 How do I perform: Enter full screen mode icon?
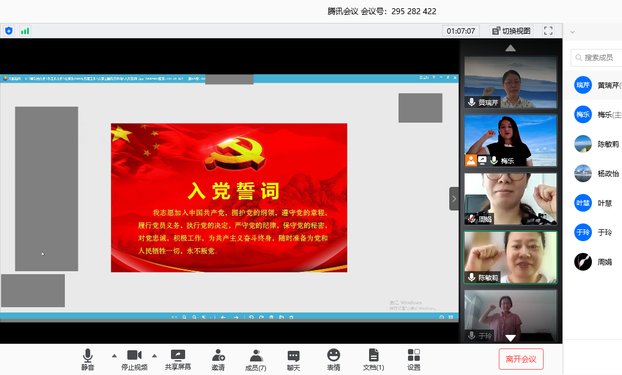(x=548, y=31)
